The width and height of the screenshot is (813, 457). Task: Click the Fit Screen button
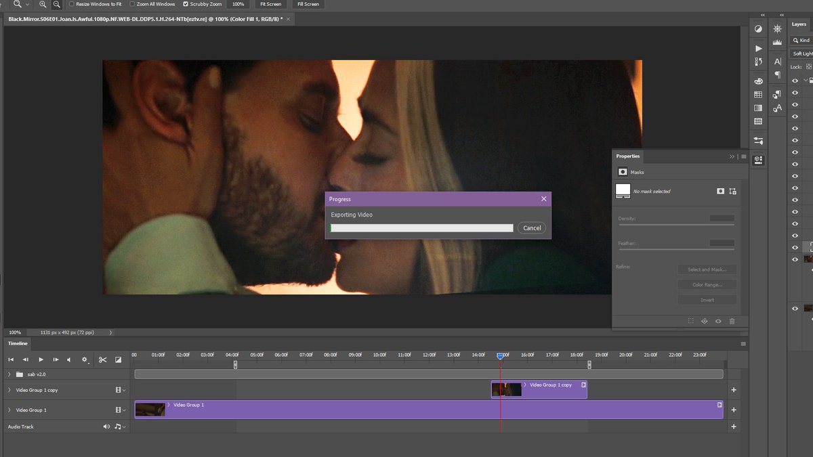[270, 4]
